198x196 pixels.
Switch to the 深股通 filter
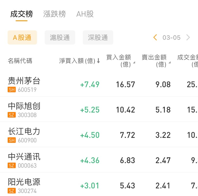point(98,38)
